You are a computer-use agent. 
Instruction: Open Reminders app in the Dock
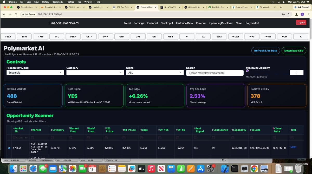(x=112, y=168)
